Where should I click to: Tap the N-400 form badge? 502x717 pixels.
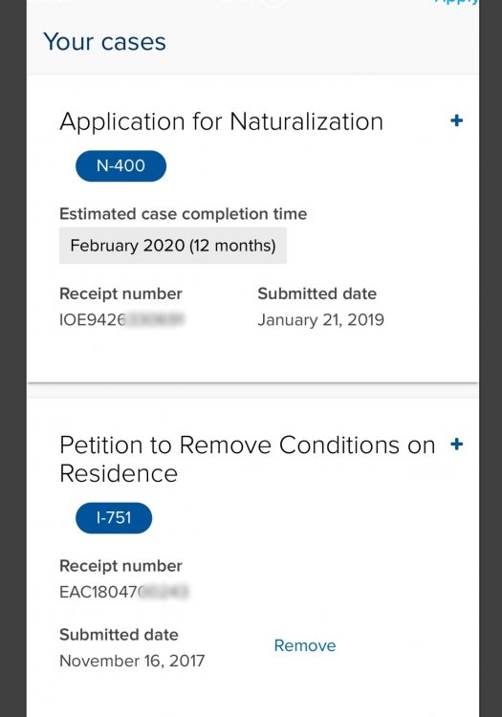pyautogui.click(x=120, y=165)
